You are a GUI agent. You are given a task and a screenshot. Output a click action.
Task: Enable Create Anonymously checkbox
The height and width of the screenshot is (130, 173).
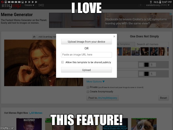[x=88, y=92]
